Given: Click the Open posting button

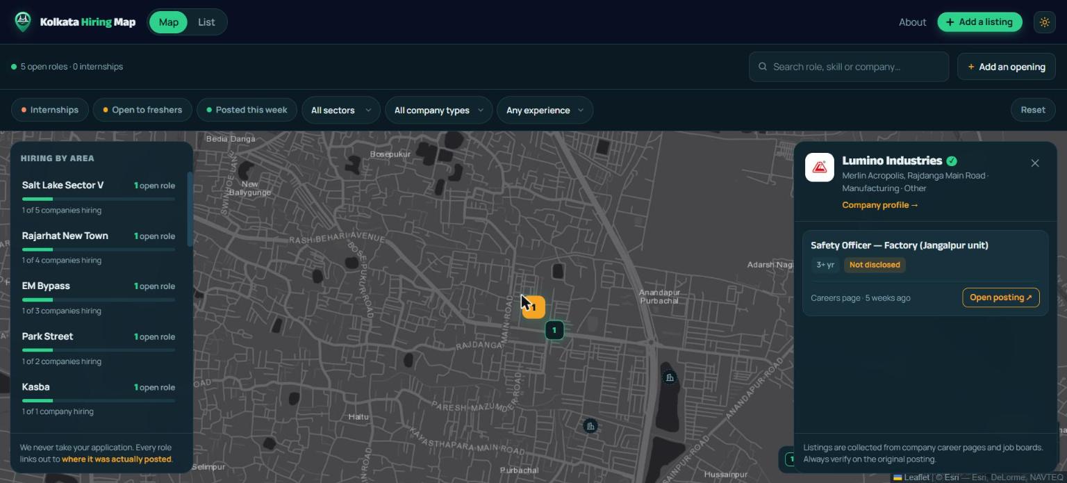Looking at the screenshot, I should pos(1000,297).
